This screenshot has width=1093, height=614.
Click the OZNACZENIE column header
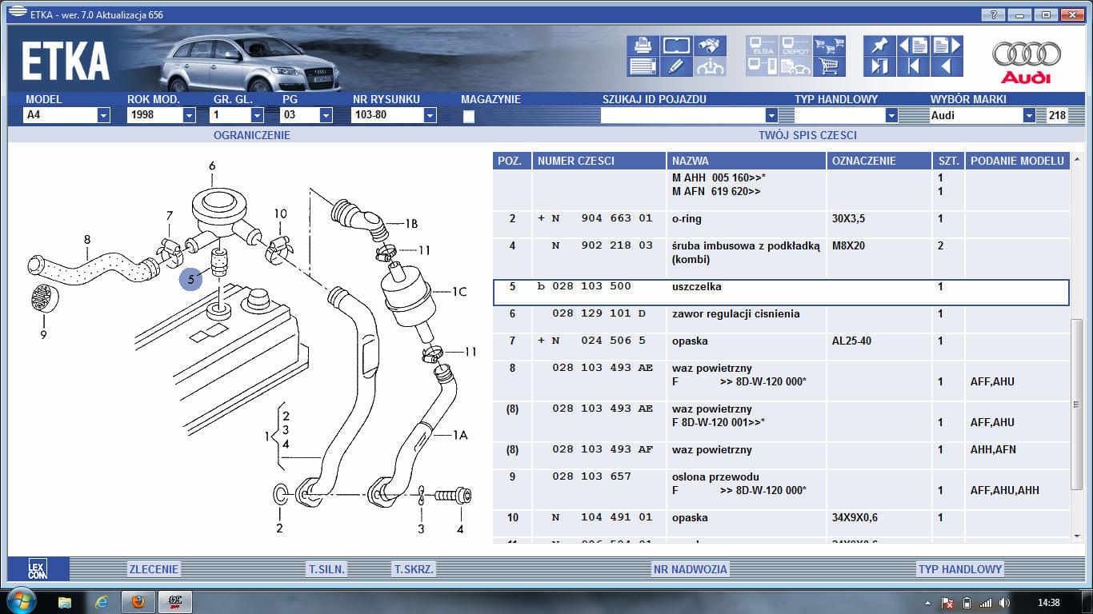879,161
